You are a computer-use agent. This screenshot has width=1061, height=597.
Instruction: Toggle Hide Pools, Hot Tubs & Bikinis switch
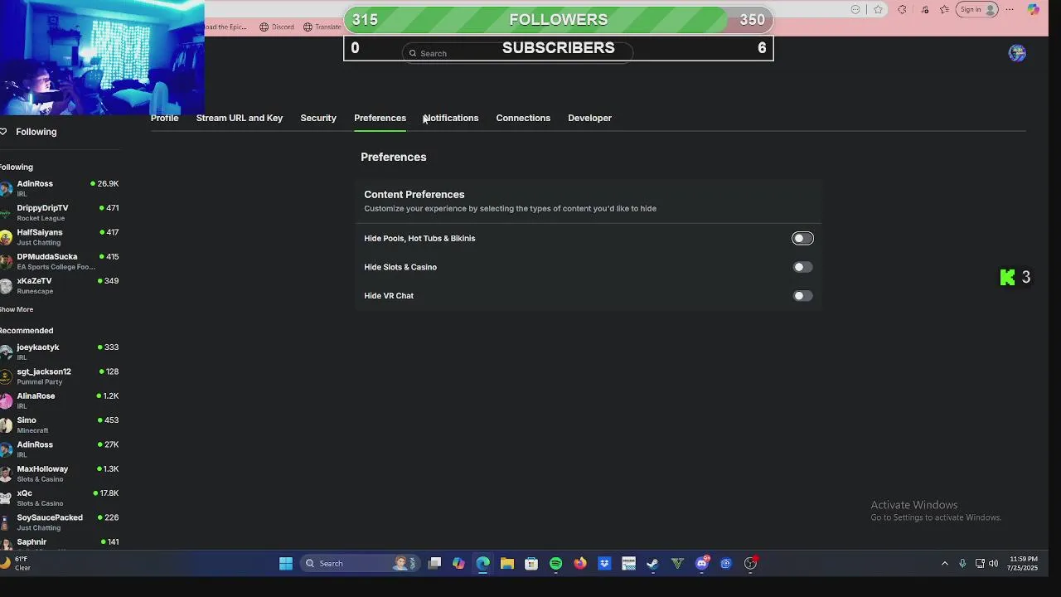(x=802, y=239)
